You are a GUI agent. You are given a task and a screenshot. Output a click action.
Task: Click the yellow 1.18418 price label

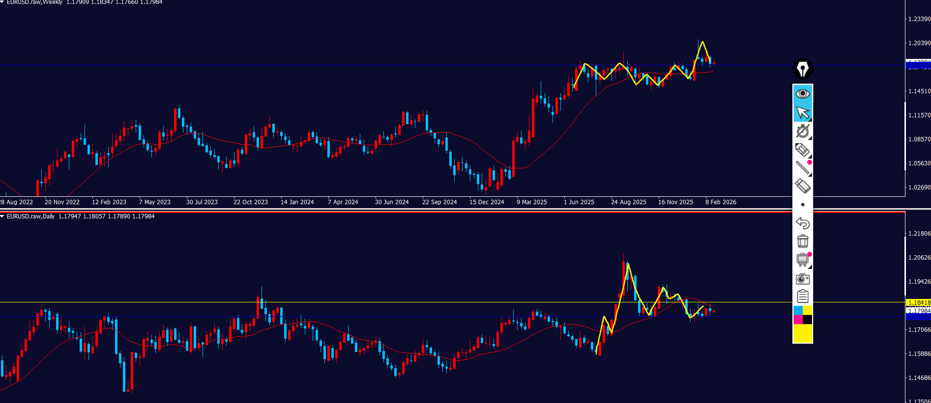(x=918, y=303)
